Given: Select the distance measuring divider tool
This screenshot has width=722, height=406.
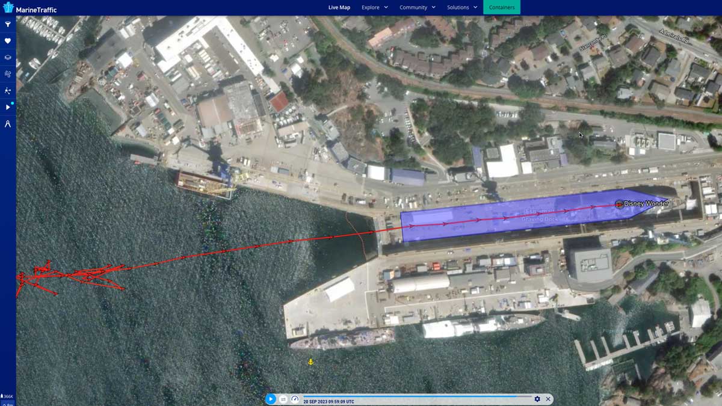Looking at the screenshot, I should pos(8,124).
